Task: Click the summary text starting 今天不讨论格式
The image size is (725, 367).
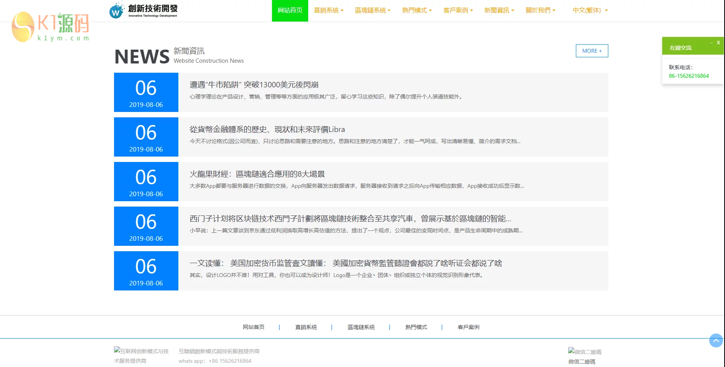Action: point(355,141)
